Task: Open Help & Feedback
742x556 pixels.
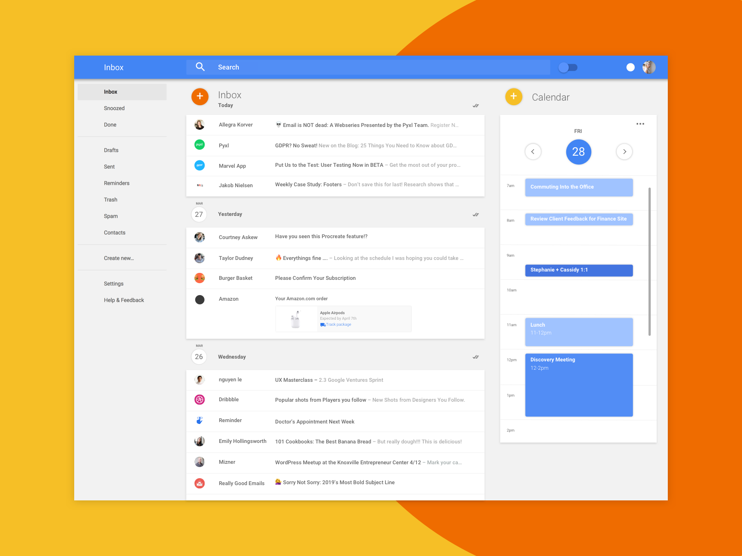Action: pos(124,300)
